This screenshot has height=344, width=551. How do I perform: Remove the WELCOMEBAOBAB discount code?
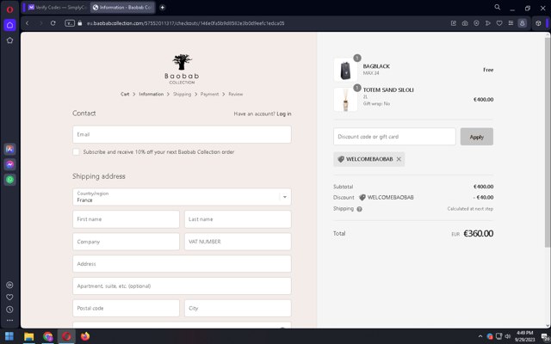pyautogui.click(x=399, y=159)
